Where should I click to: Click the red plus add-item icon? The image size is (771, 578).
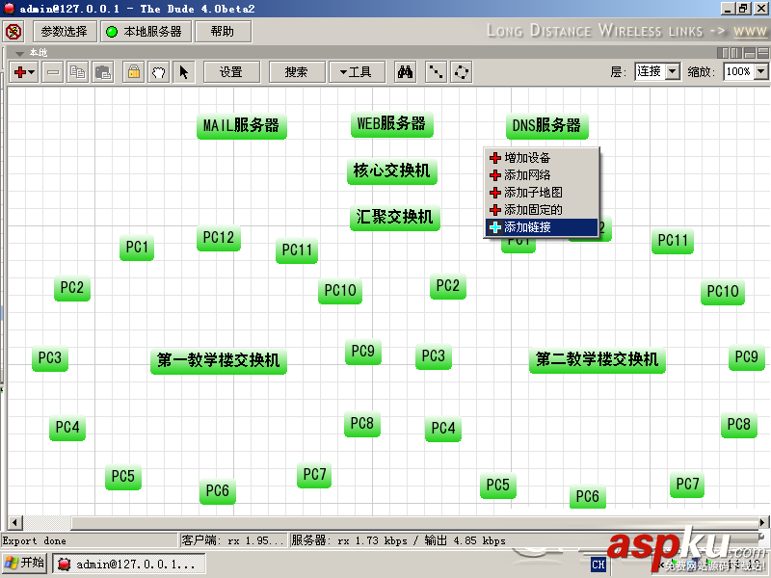coord(19,72)
